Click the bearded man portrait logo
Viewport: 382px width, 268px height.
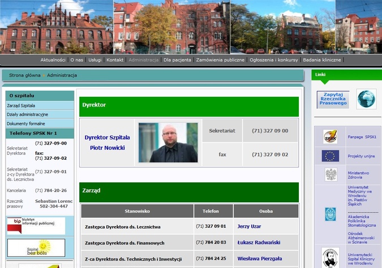[x=331, y=258]
